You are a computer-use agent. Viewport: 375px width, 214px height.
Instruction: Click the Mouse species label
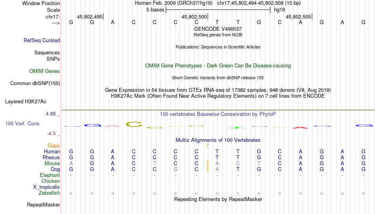(52, 164)
